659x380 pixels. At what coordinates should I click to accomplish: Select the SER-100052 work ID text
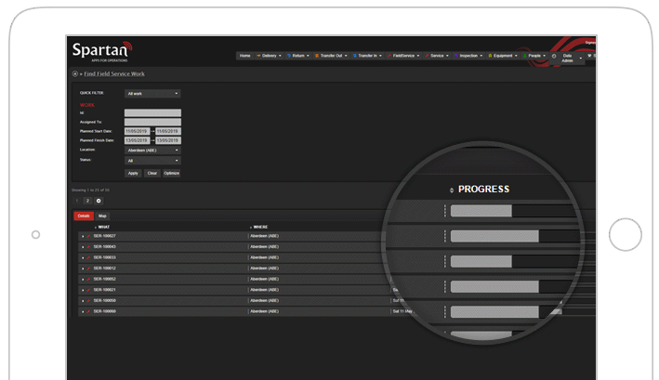[x=105, y=280]
